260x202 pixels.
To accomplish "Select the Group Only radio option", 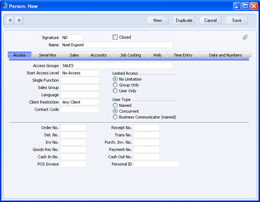I will (115, 85).
